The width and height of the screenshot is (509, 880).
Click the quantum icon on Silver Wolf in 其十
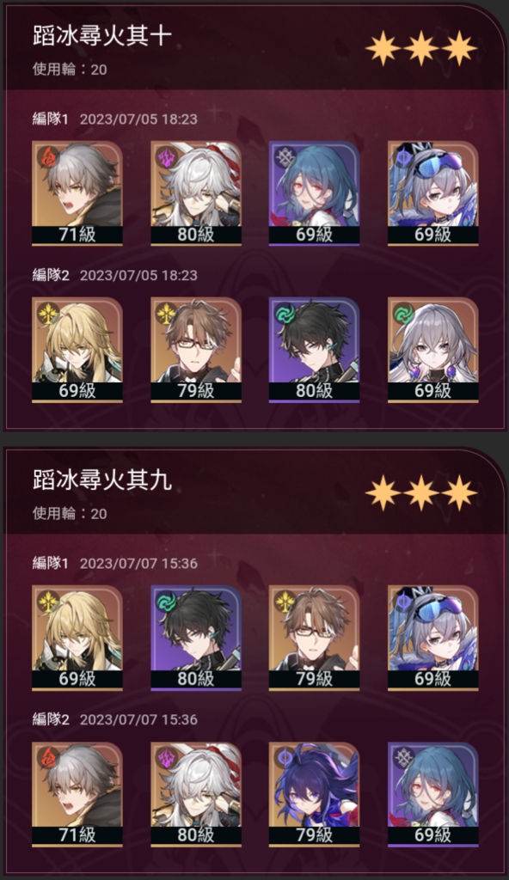click(404, 156)
